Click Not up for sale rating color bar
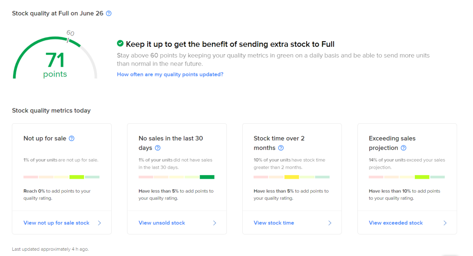The height and width of the screenshot is (256, 473). pos(61,177)
